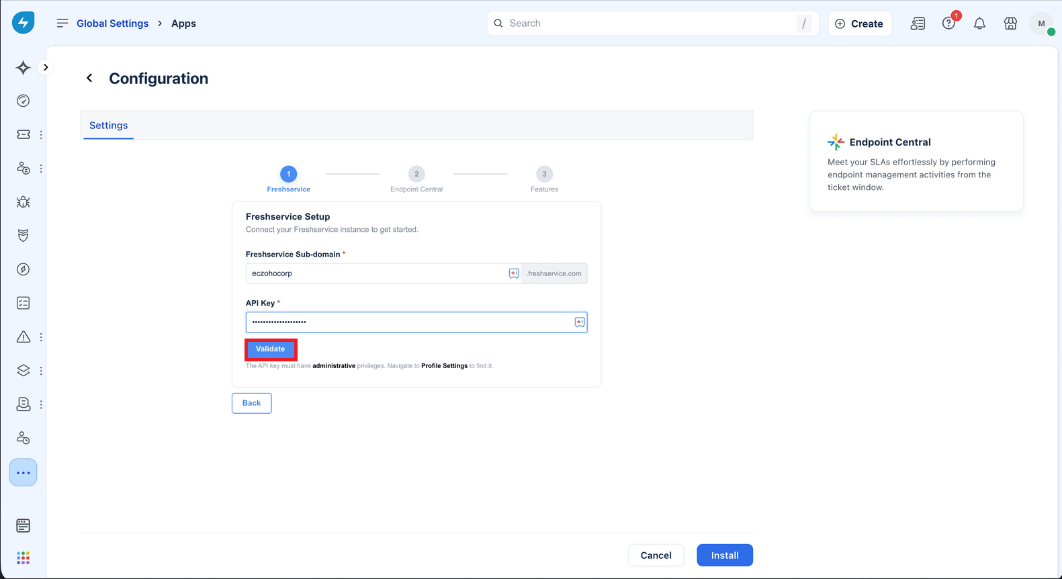Click the API Key field
This screenshot has height=579, width=1062.
416,322
